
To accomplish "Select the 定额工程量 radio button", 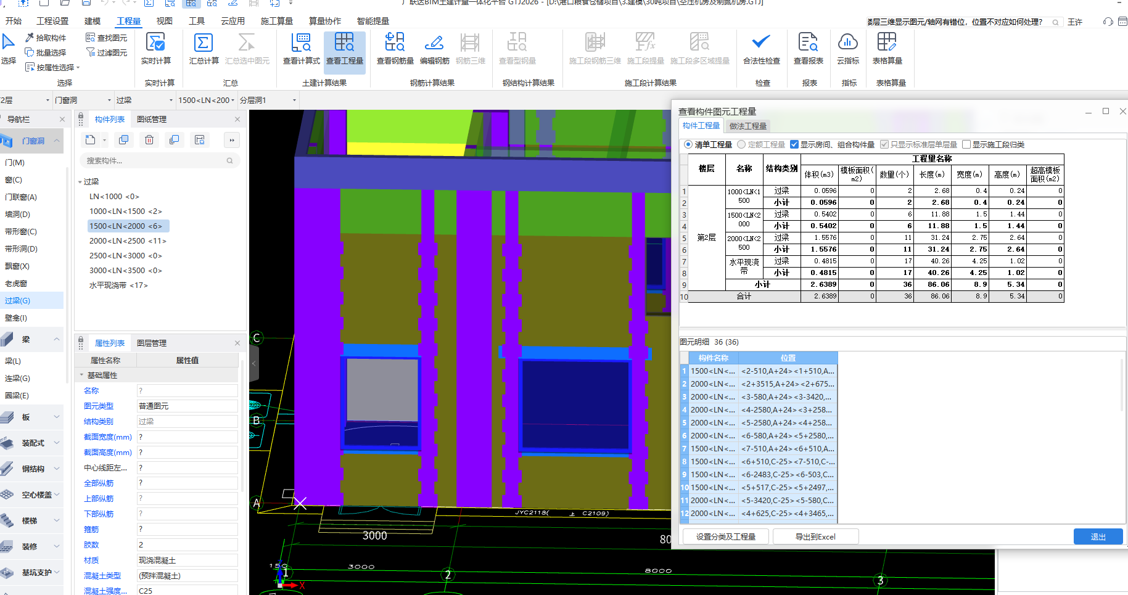I will click(742, 144).
